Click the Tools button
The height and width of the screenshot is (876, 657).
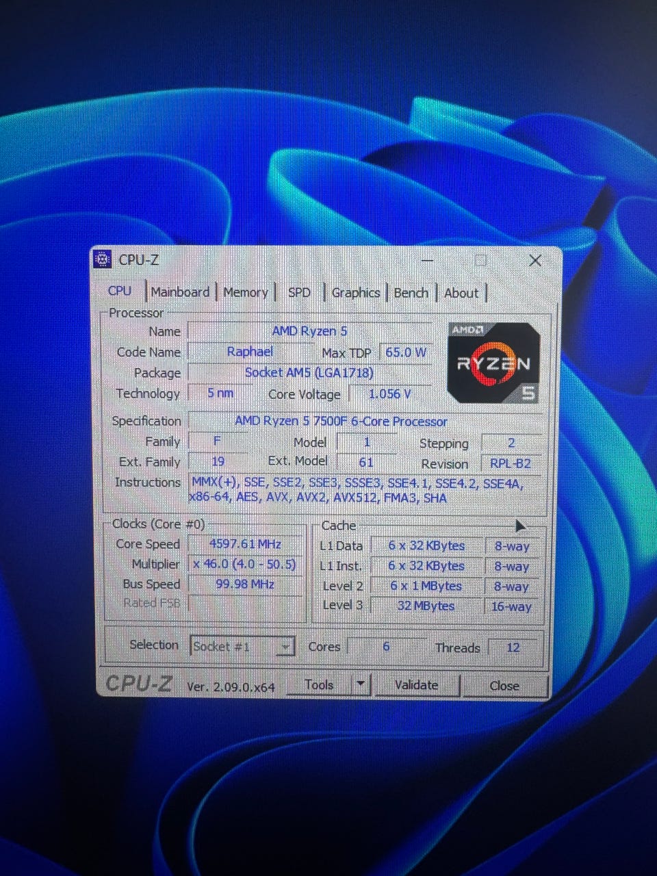point(319,684)
